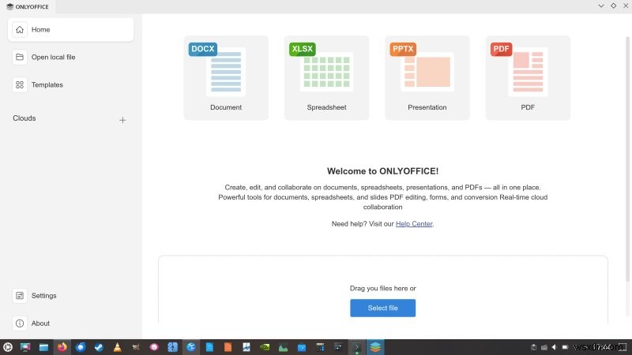Click the volume speaker icon in the system tray
Viewport: 632px width, 355px height.
(554, 347)
